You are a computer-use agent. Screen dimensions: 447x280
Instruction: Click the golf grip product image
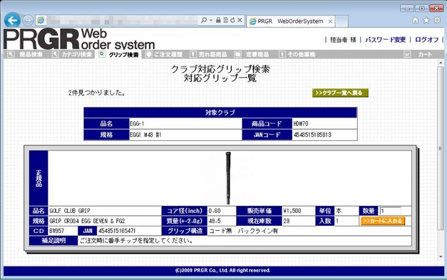pyautogui.click(x=228, y=178)
